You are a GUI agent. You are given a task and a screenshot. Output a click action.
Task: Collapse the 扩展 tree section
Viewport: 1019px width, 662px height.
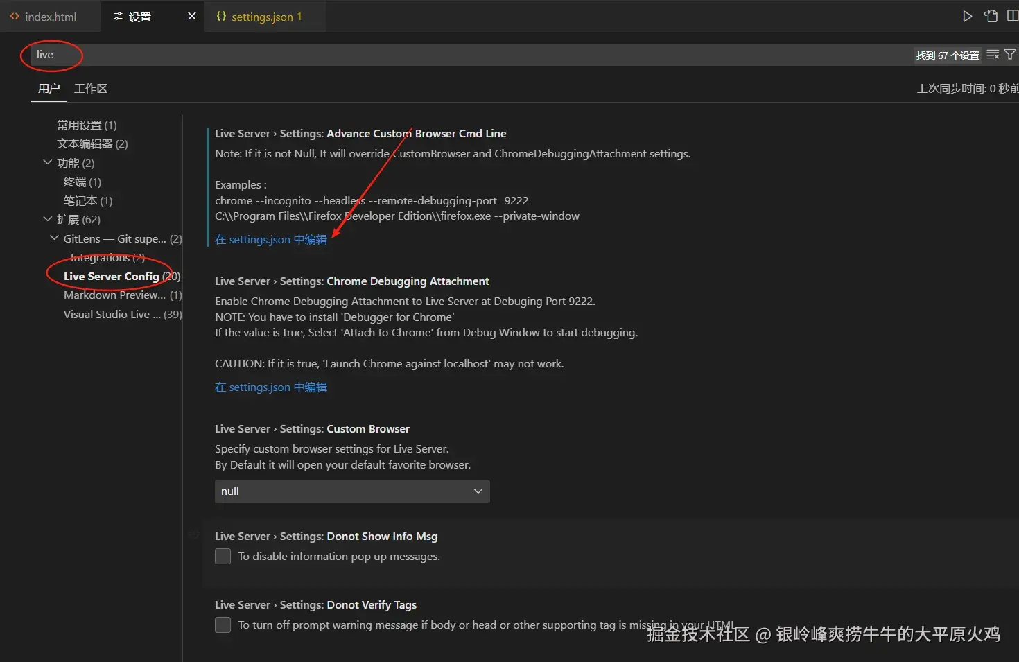47,219
